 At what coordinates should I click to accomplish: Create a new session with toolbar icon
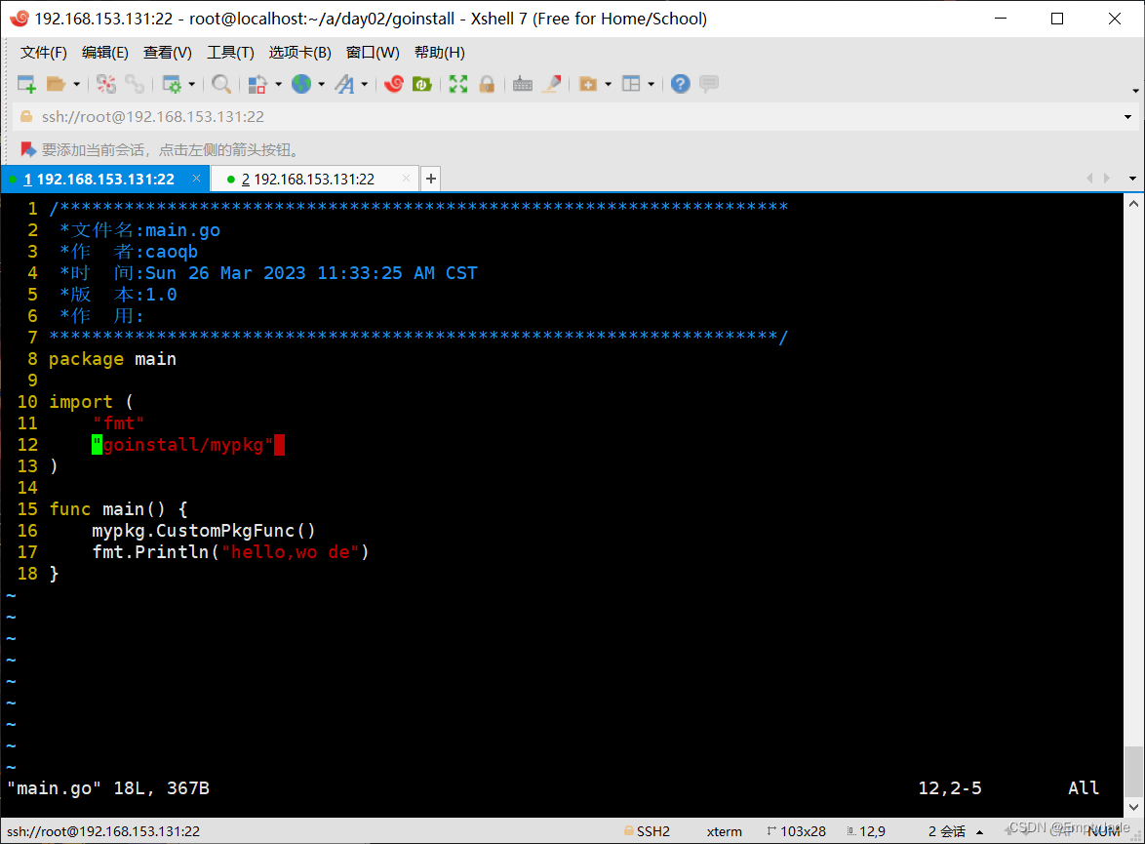(x=26, y=84)
